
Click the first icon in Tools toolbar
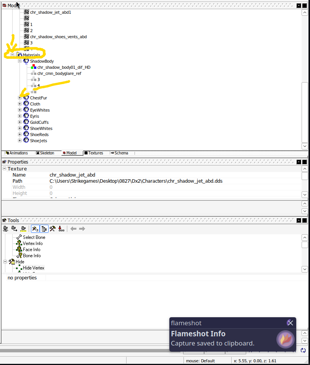(5, 229)
